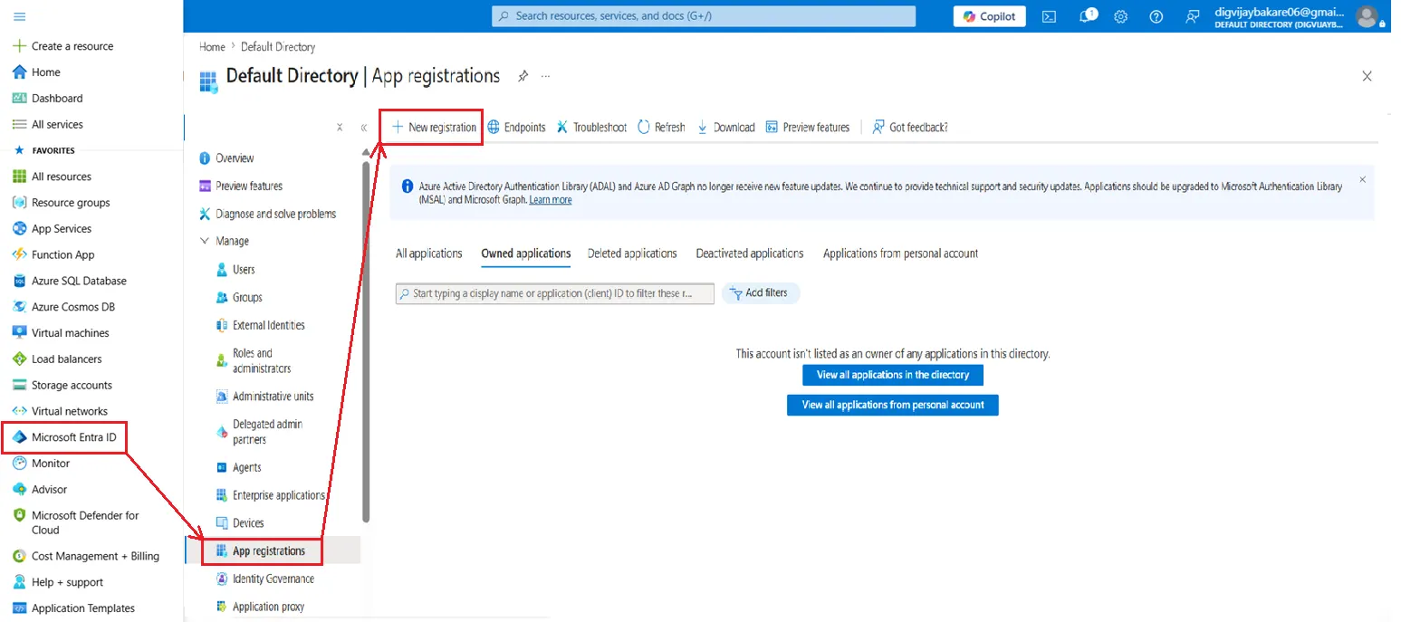Open Enterprise applications under Manage

pyautogui.click(x=270, y=495)
